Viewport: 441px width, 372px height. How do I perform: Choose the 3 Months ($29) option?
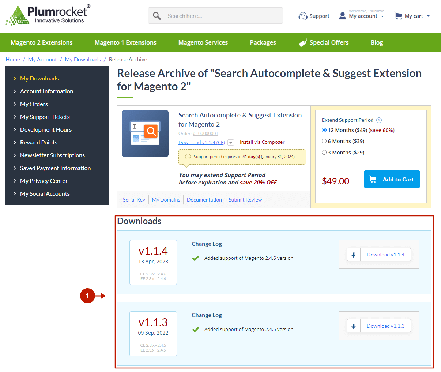324,153
